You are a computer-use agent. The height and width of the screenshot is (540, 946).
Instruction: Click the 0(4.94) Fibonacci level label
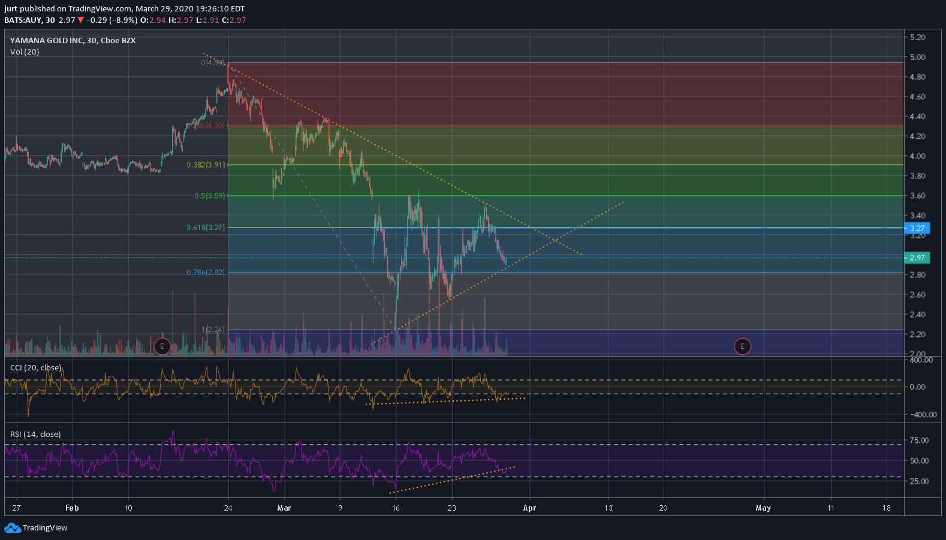point(213,63)
